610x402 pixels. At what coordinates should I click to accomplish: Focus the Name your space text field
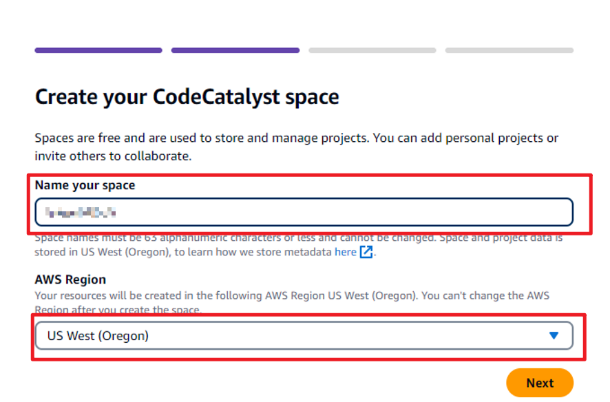[303, 212]
